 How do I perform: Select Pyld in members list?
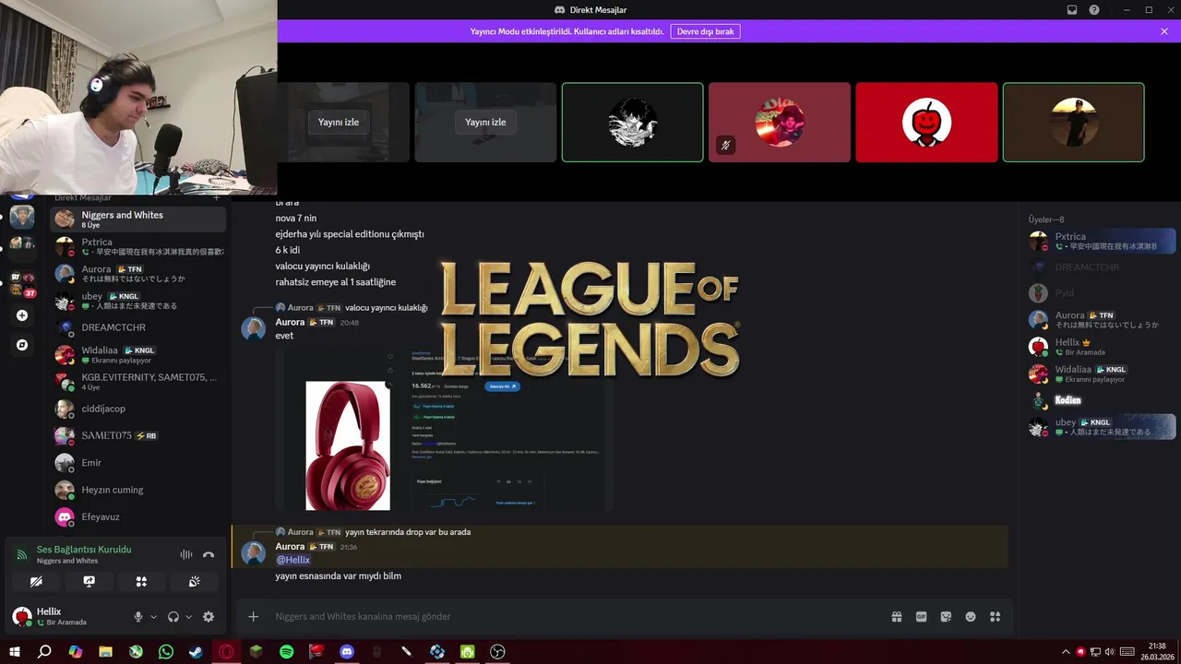[1101, 293]
